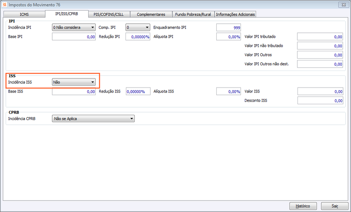Click the Desconto ISS field
Image resolution: width=351 pixels, height=212 pixels.
point(320,101)
